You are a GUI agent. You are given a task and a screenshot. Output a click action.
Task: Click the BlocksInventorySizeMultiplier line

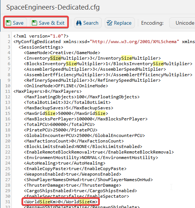[x=108, y=64]
